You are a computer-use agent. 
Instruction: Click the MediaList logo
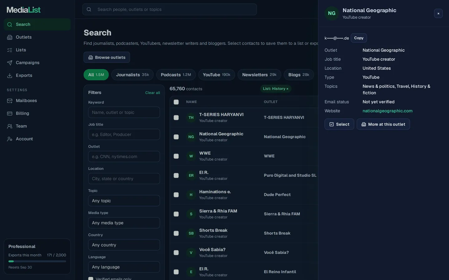pos(24,10)
